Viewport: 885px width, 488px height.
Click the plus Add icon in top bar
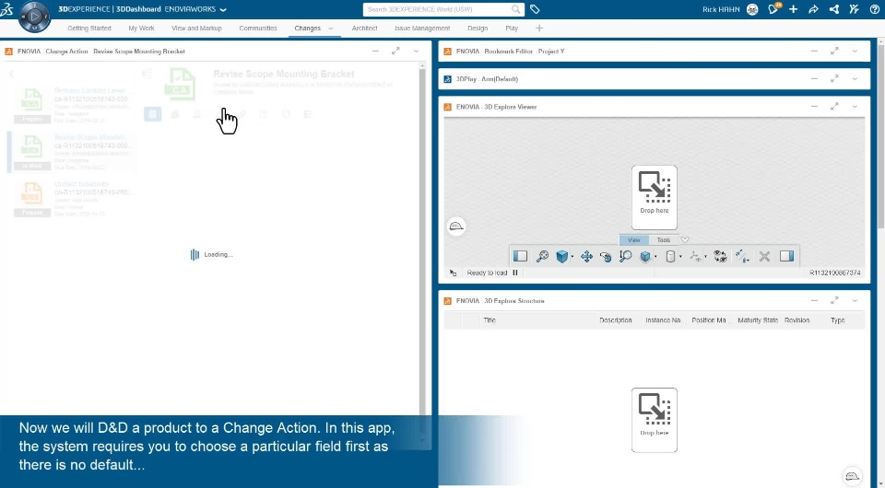[793, 9]
